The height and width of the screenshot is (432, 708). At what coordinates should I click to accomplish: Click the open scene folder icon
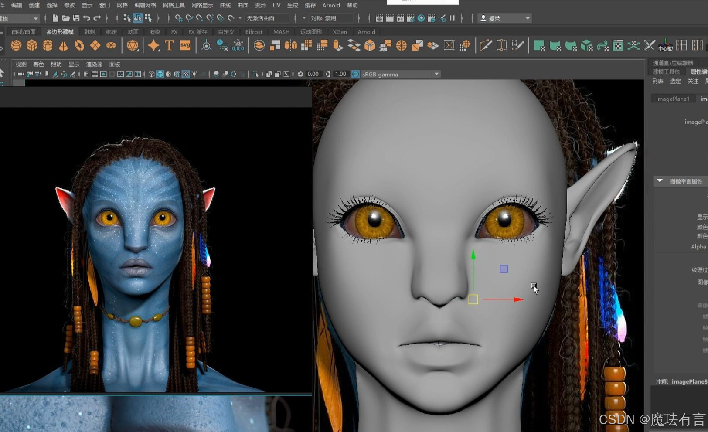(65, 18)
